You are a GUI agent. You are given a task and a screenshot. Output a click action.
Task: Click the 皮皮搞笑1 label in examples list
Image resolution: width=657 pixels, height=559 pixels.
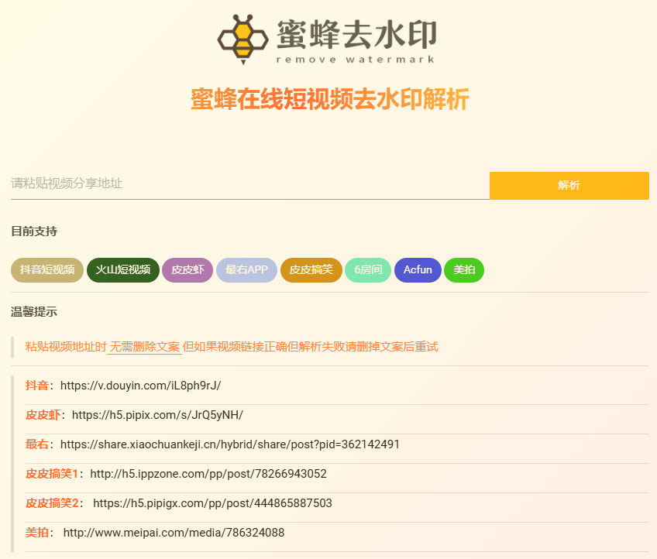pyautogui.click(x=52, y=474)
